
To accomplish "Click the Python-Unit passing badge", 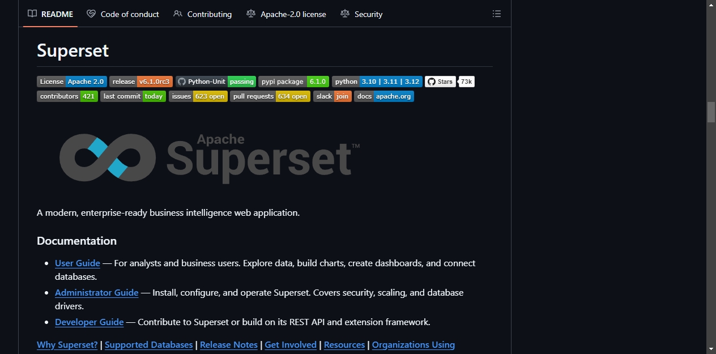I will (216, 82).
